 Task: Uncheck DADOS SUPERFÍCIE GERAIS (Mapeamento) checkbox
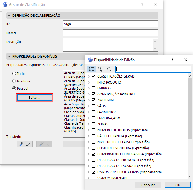point(94,172)
